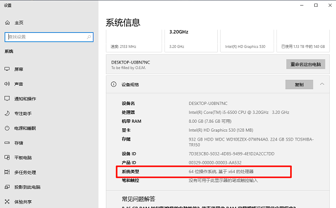Click the 系统类型 value 64 位操作系统

221,172
